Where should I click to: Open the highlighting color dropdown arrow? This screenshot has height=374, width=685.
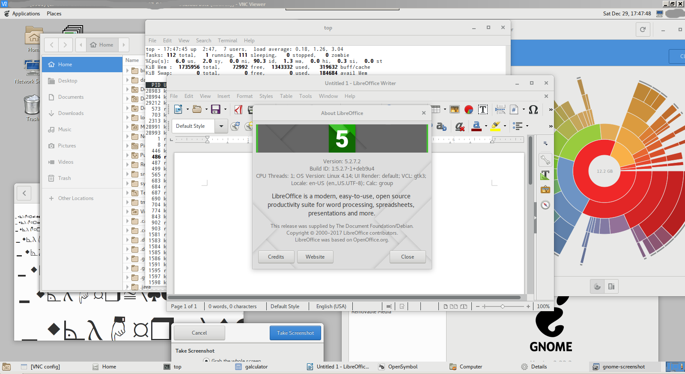505,126
